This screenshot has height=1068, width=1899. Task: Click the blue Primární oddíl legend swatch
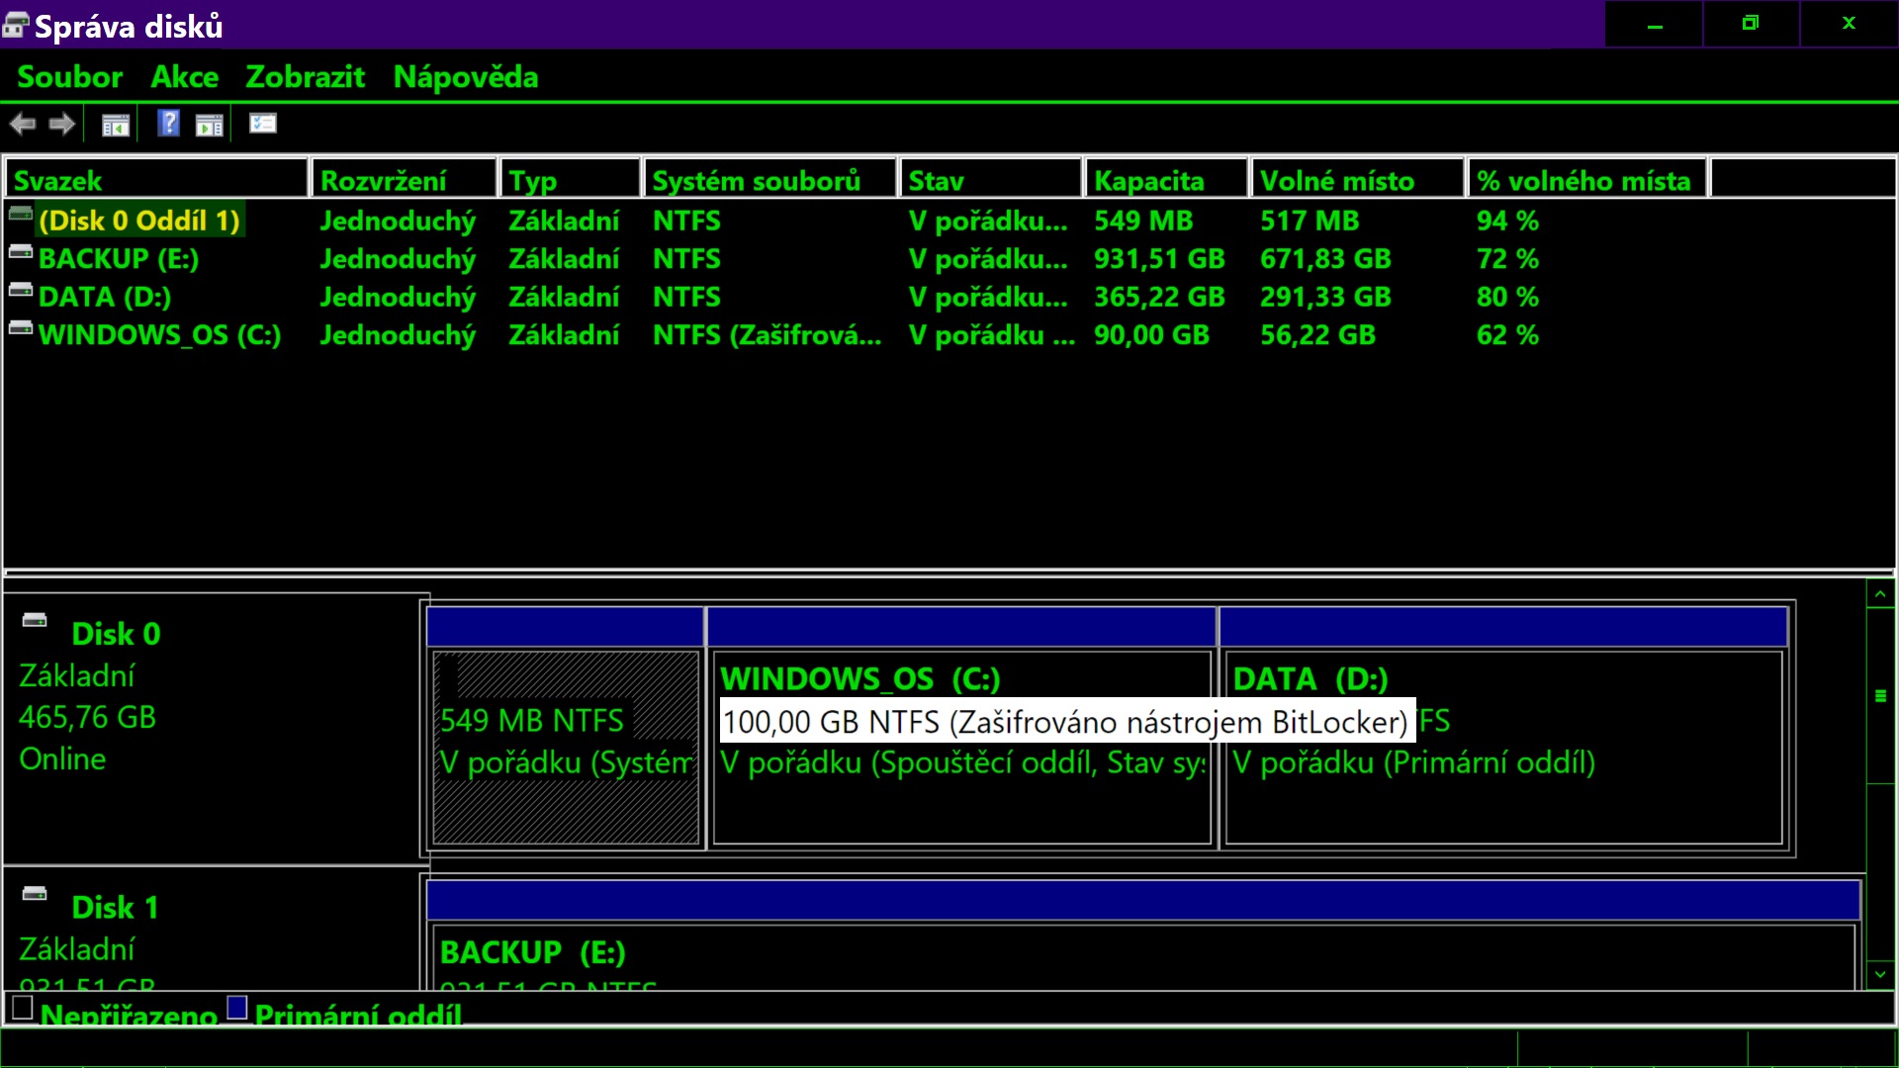click(237, 1008)
